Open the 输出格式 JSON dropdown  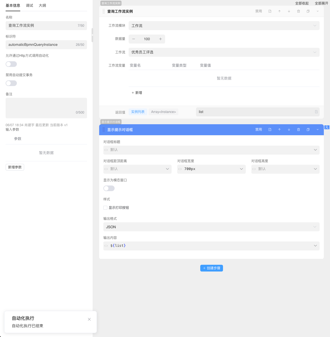coord(211,227)
